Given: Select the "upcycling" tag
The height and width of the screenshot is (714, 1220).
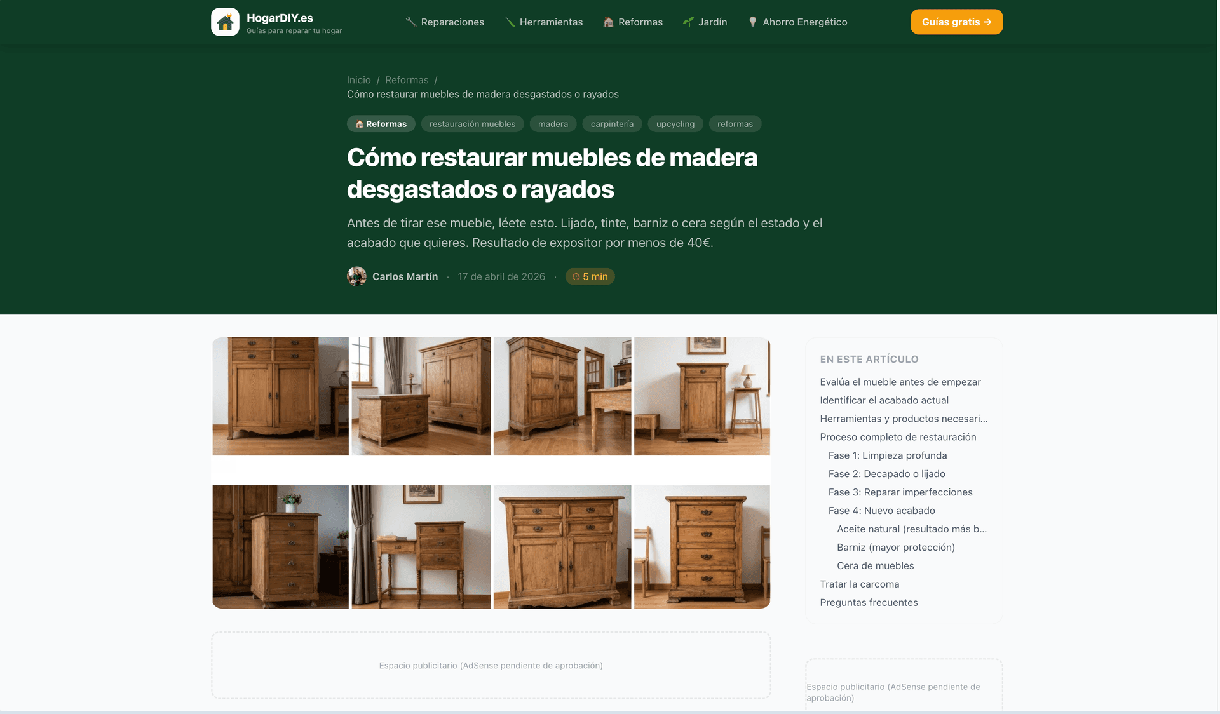Looking at the screenshot, I should pos(675,124).
